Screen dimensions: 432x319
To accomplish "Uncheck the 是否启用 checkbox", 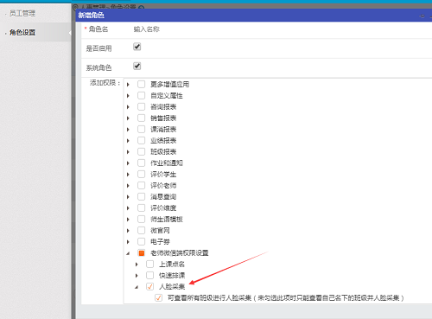I will [137, 47].
